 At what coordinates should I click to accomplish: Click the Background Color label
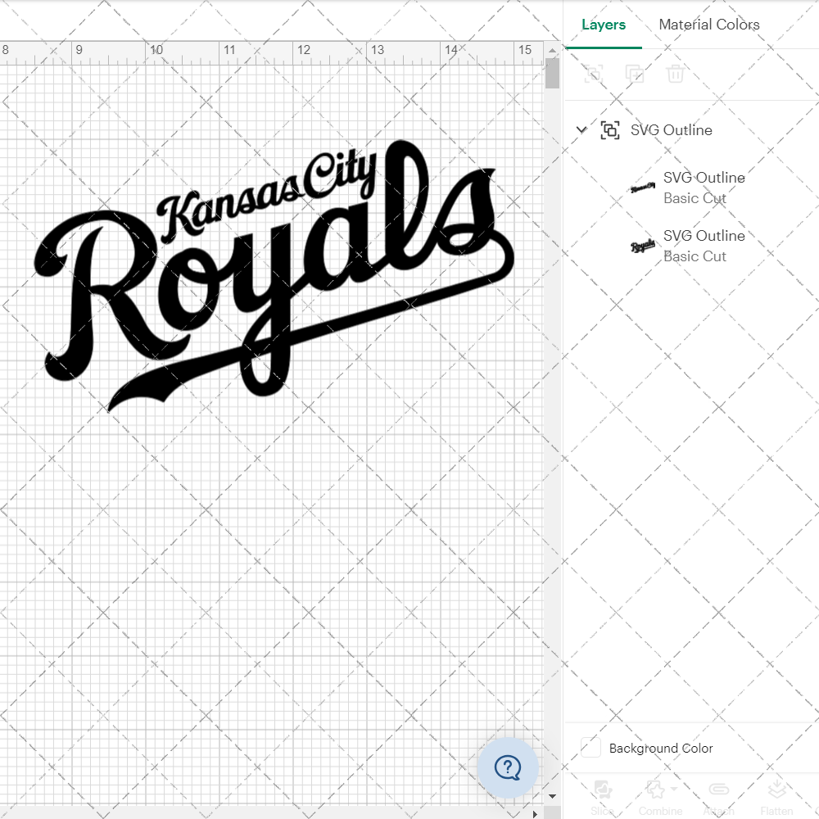point(661,748)
